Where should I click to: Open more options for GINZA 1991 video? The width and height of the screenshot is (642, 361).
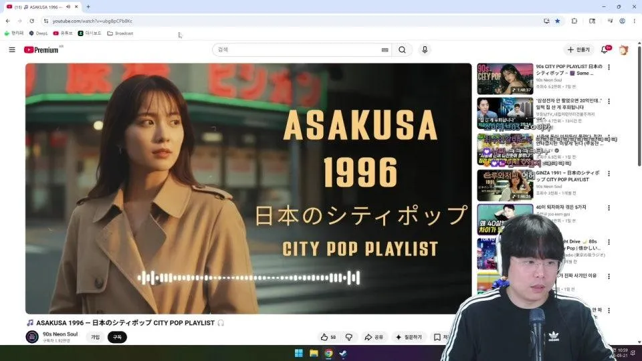pos(609,174)
